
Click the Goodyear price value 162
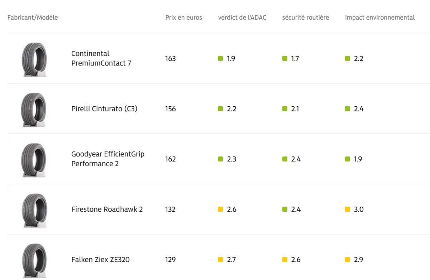tap(171, 159)
